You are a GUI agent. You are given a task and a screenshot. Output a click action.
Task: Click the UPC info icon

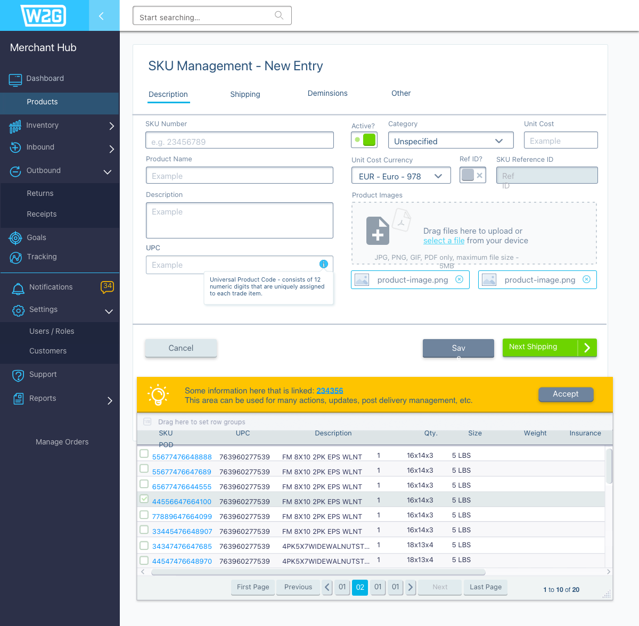(x=323, y=264)
